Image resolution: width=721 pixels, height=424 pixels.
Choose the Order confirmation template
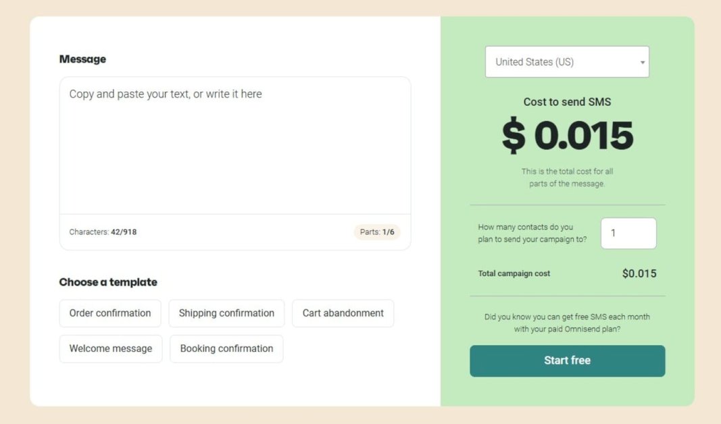pyautogui.click(x=110, y=313)
